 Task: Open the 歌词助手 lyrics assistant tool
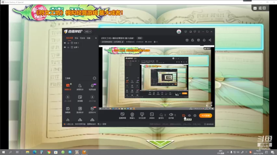(x=80, y=110)
